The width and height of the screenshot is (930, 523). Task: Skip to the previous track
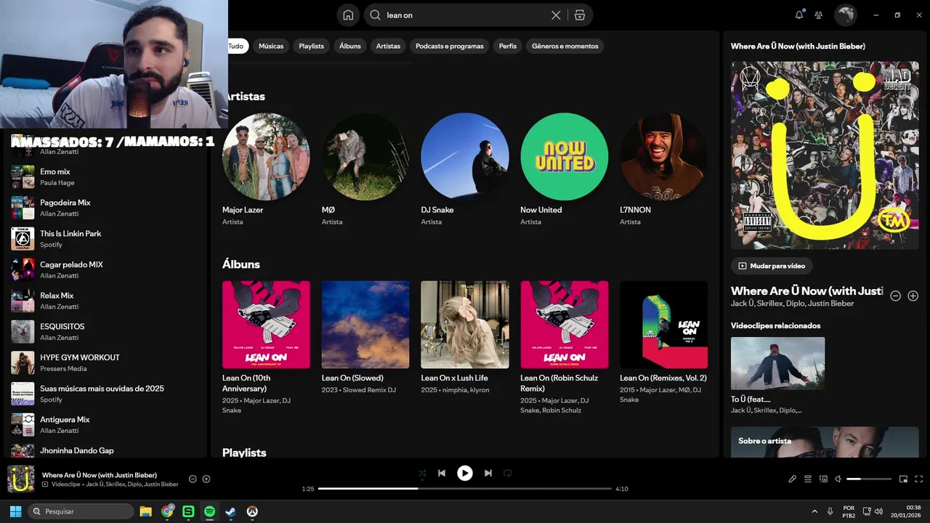coord(442,473)
